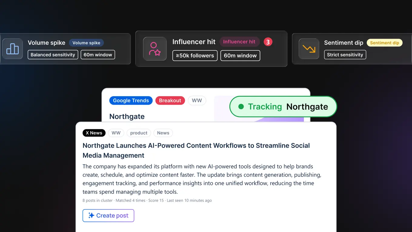This screenshot has width=412, height=232.
Task: Click the WW tag on Google Trends card
Action: pyautogui.click(x=197, y=100)
